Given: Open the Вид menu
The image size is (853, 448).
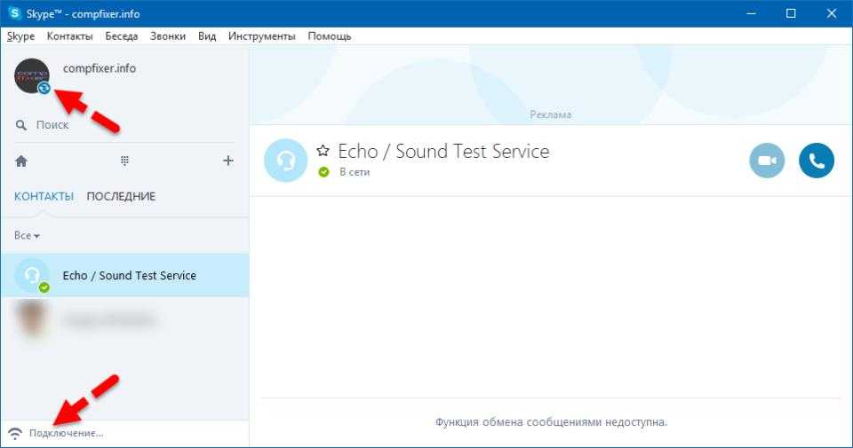Looking at the screenshot, I should 207,36.
